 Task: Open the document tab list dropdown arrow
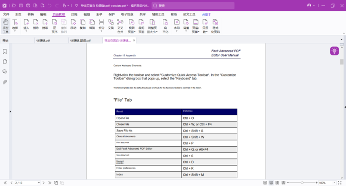point(342,39)
